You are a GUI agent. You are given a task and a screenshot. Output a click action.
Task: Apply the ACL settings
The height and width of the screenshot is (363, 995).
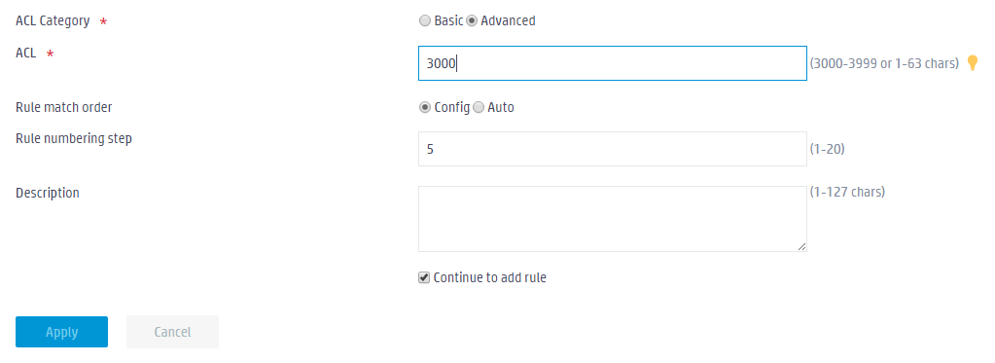click(x=61, y=332)
